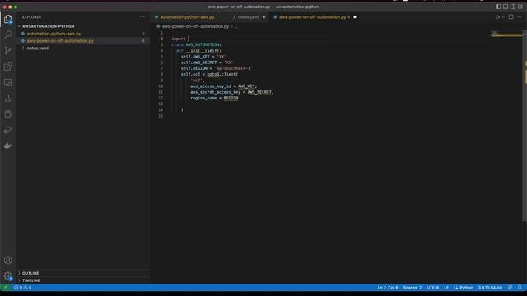Click the minimap code overview
This screenshot has height=296, width=527.
click(x=507, y=34)
